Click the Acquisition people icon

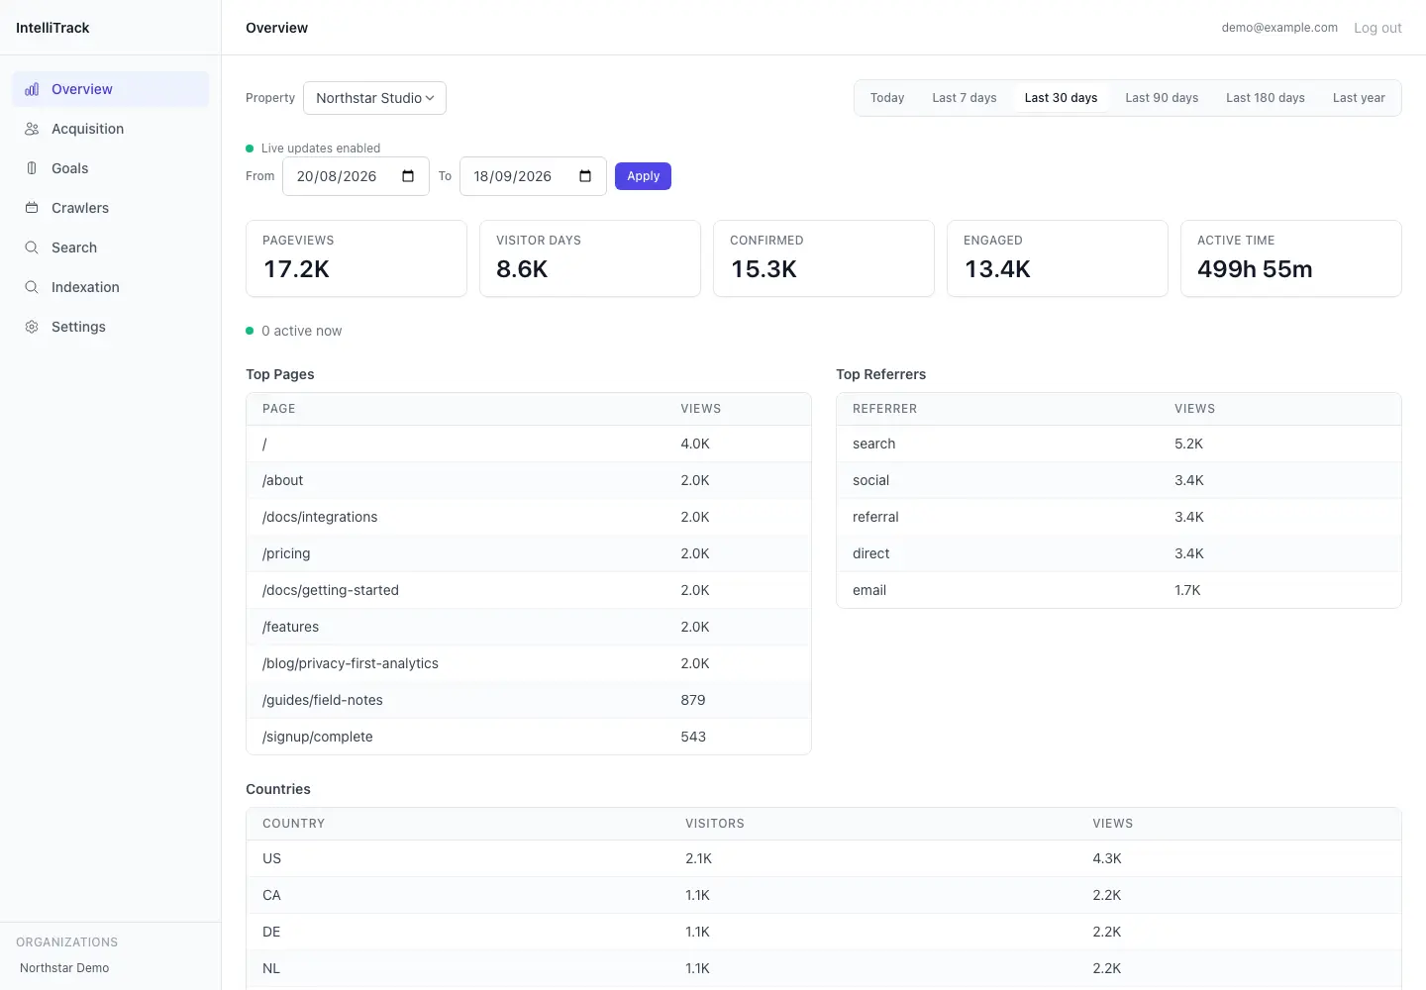click(x=32, y=129)
